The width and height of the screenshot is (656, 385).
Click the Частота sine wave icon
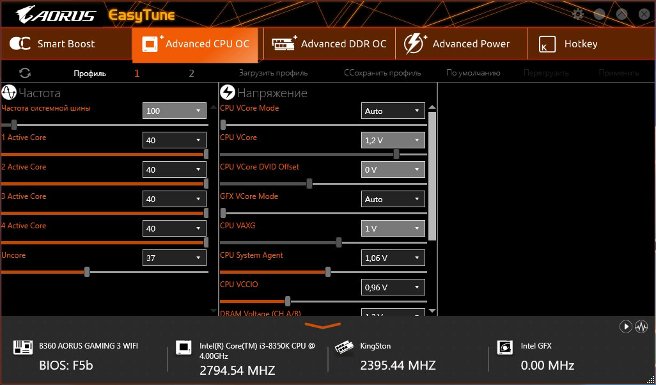[x=9, y=93]
